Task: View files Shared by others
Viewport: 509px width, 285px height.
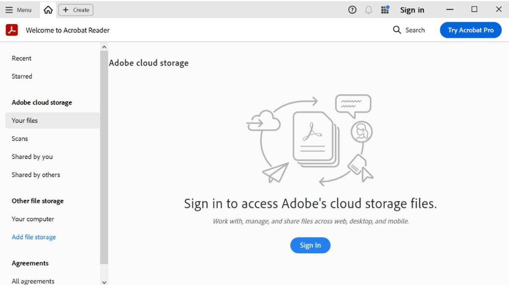Action: coord(36,175)
